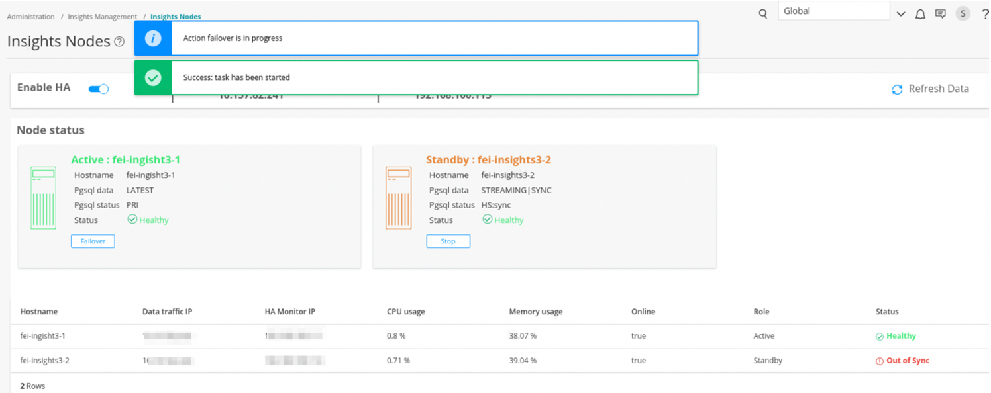Click the Global selector field

[x=833, y=11]
